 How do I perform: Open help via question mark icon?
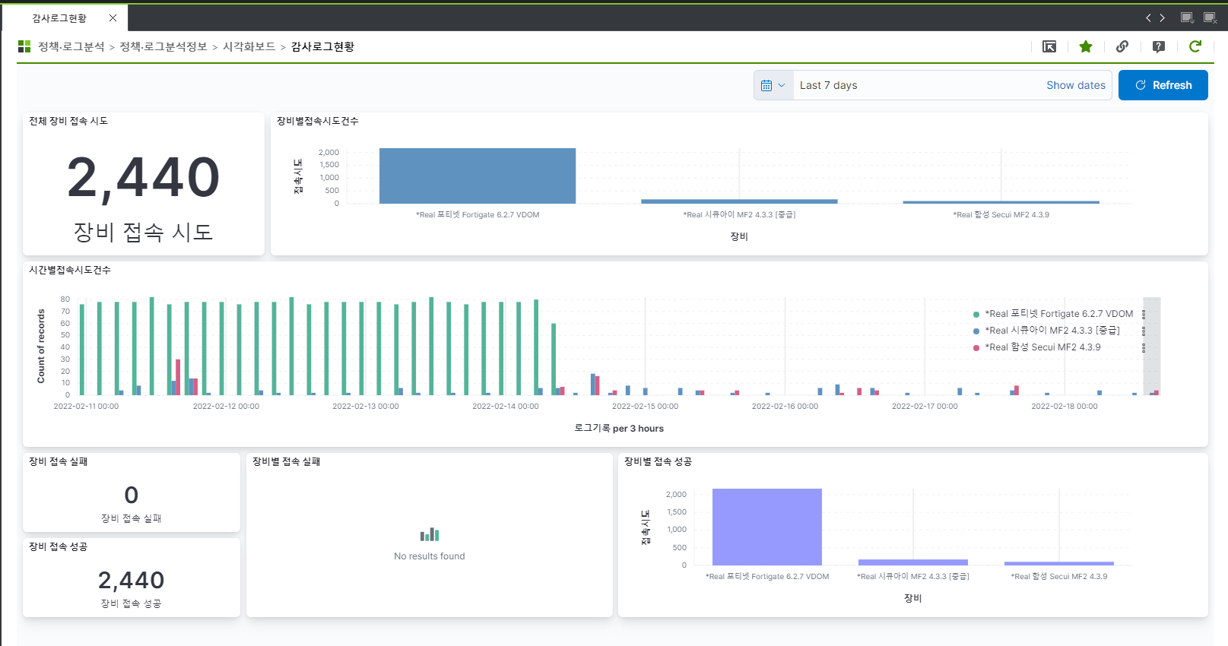pos(1159,46)
